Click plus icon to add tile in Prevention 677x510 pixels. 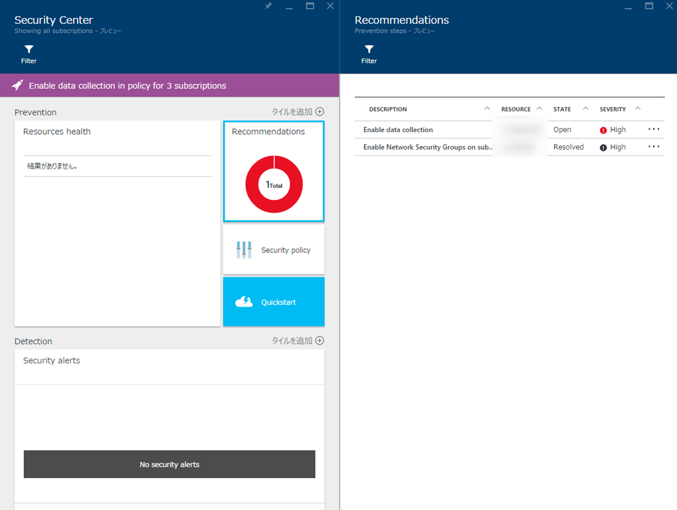pyautogui.click(x=320, y=112)
